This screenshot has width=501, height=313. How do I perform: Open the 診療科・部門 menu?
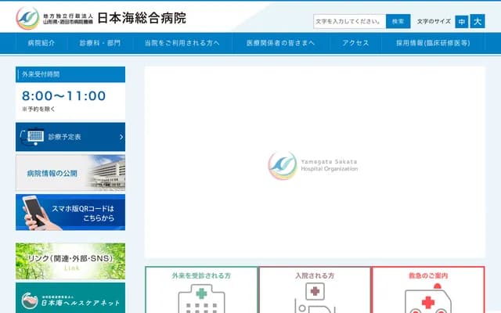[100, 43]
